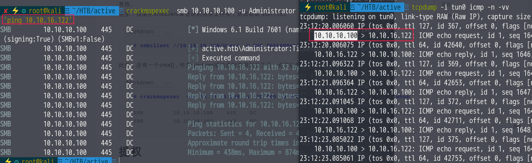The width and height of the screenshot is (532, 163).
Task: Click the blue glyph before crackmapexec
Action: [121, 11]
